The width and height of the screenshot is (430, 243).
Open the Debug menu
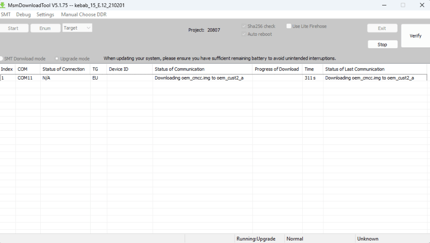23,14
